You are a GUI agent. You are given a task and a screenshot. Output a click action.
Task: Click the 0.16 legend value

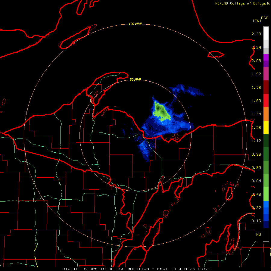(256, 221)
